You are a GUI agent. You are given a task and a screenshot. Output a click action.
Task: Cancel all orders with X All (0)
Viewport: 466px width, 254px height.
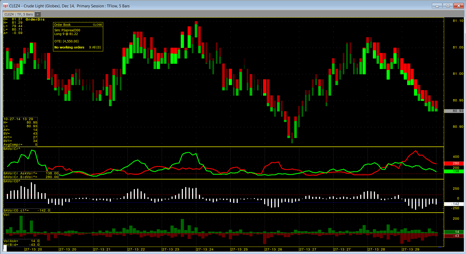pos(95,47)
